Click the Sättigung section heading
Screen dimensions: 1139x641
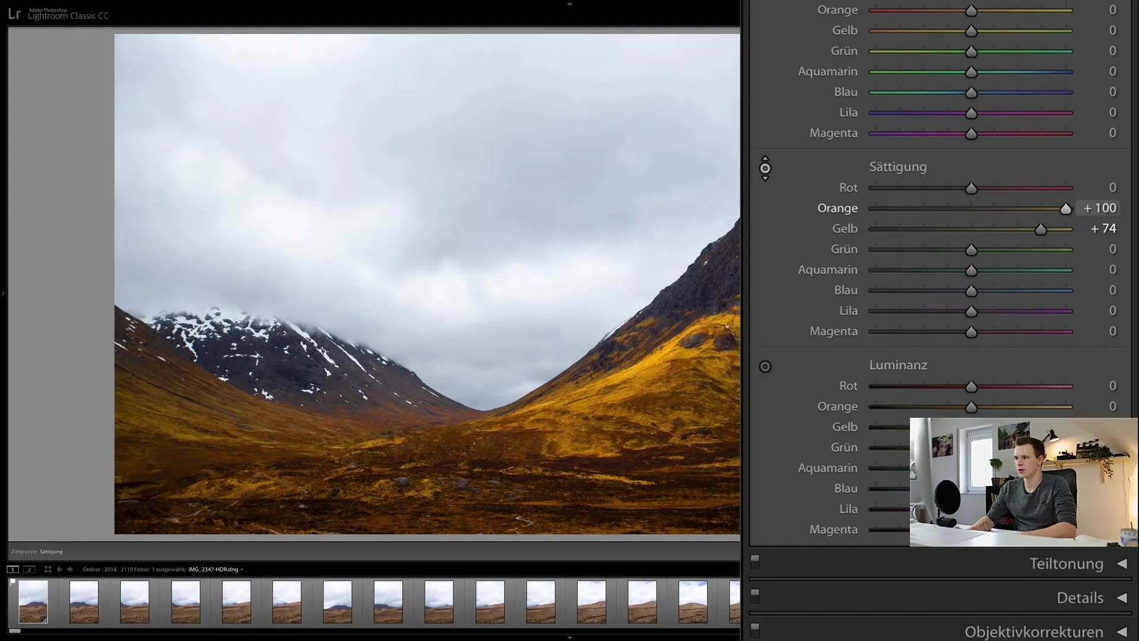pyautogui.click(x=898, y=167)
